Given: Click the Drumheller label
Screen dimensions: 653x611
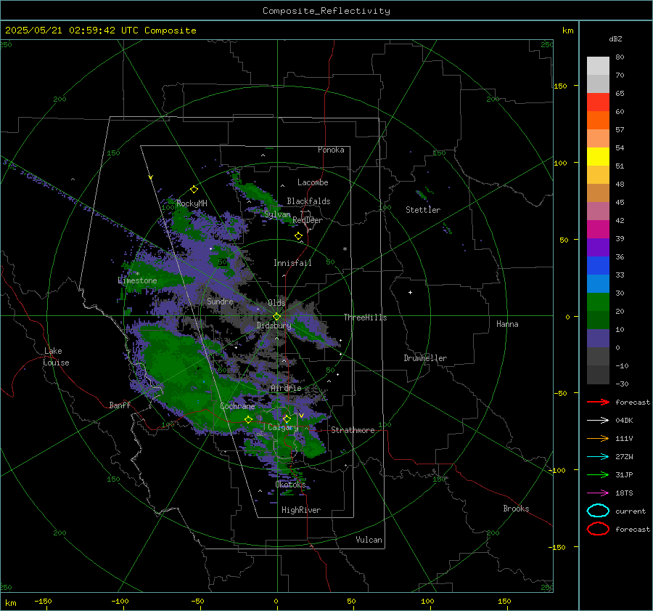Looking at the screenshot, I should point(425,358).
